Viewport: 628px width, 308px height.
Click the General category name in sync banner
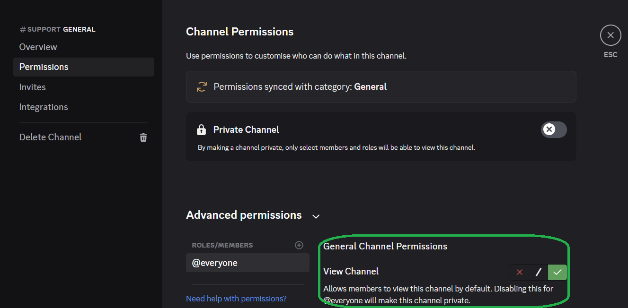click(371, 86)
